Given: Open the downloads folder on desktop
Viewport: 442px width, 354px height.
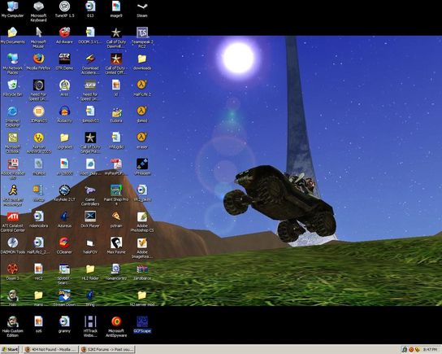Looking at the screenshot, I should click(142, 62).
